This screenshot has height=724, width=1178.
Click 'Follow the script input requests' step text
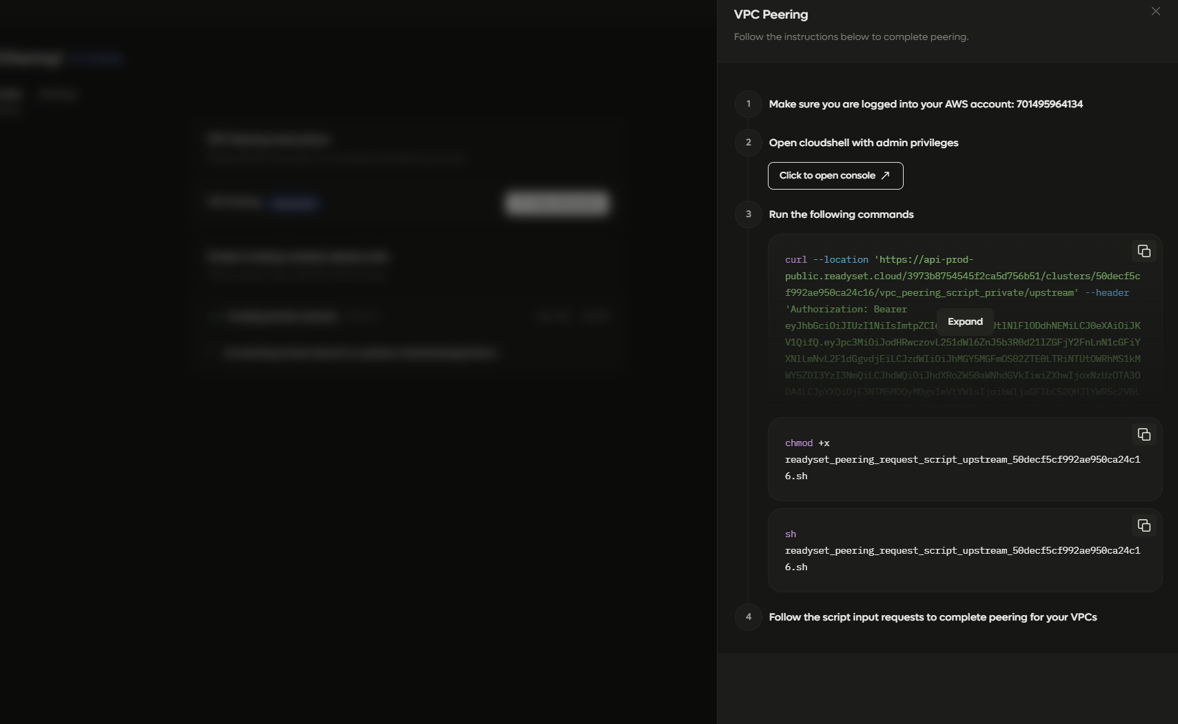(x=933, y=617)
